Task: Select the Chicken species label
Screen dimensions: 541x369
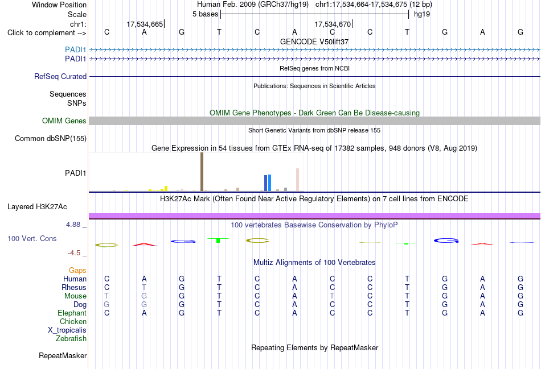Action: click(x=73, y=321)
